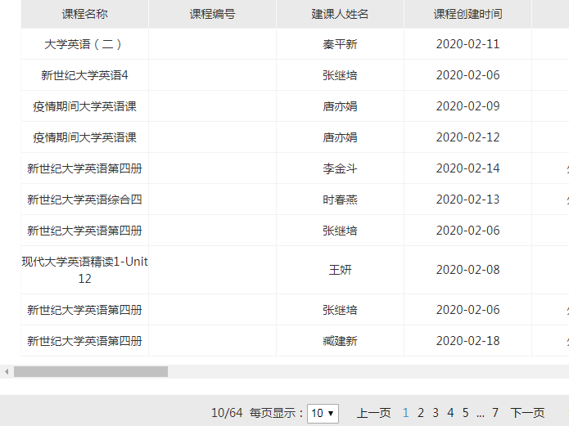
Task: Go to last page 7
Action: coord(495,413)
